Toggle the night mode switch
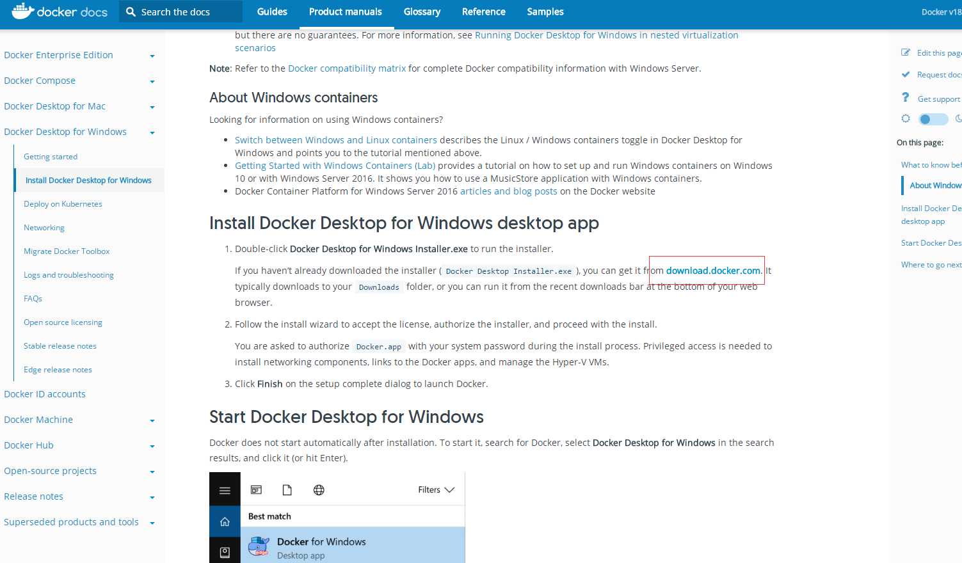962x563 pixels. [933, 119]
